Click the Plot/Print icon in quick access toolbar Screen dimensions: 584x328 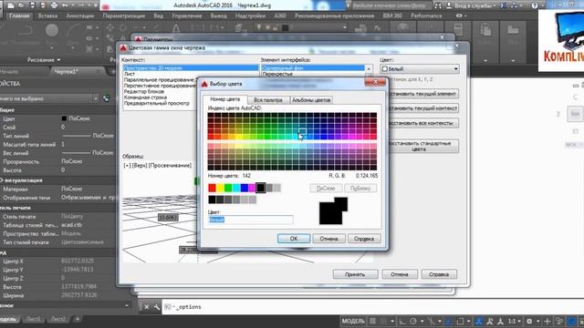point(54,5)
